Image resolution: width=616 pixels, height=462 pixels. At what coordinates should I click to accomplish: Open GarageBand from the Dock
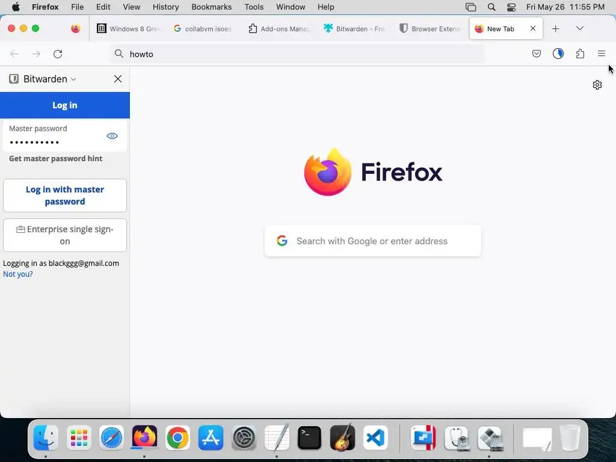(x=342, y=438)
